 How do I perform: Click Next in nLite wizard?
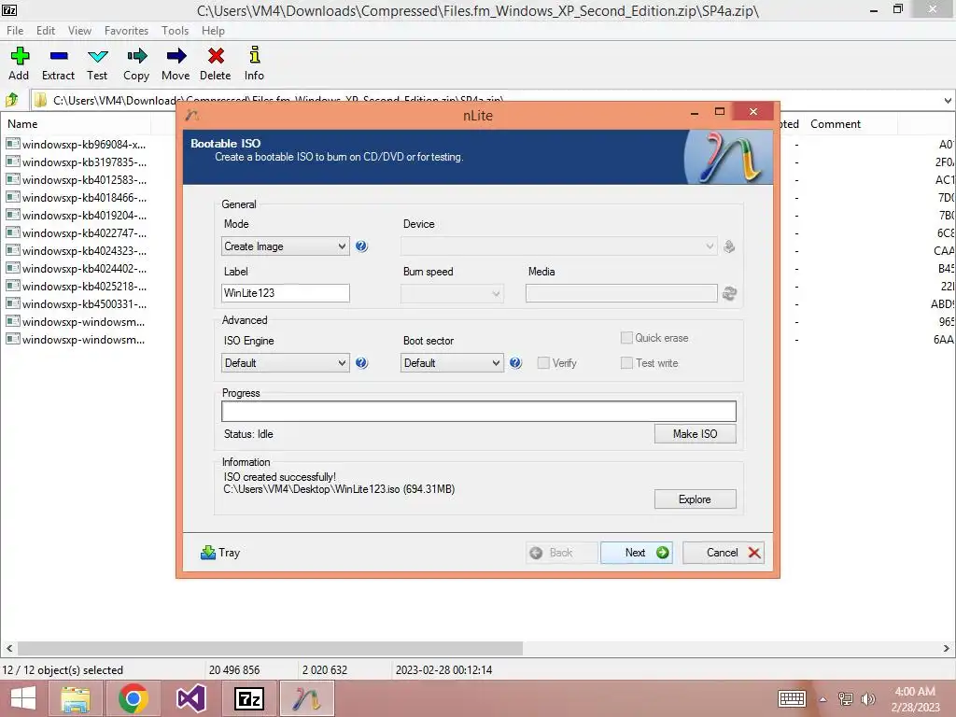pos(637,553)
